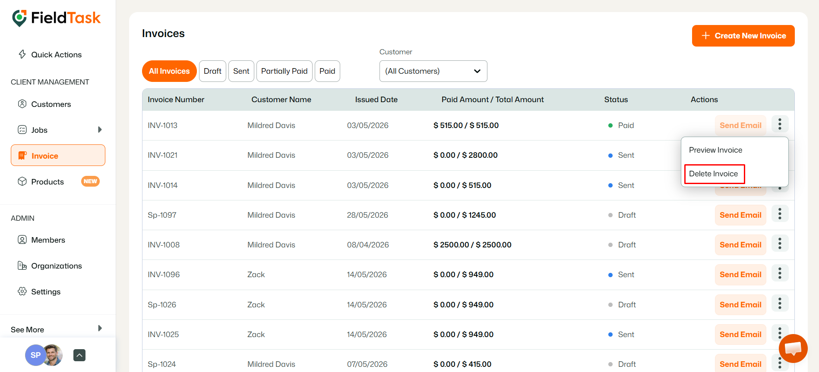
Task: Open three-dot menu for Sp-1097
Action: [x=780, y=214]
